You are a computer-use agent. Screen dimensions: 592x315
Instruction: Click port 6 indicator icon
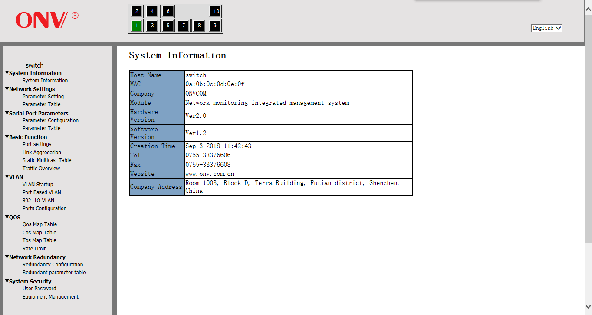pos(168,11)
